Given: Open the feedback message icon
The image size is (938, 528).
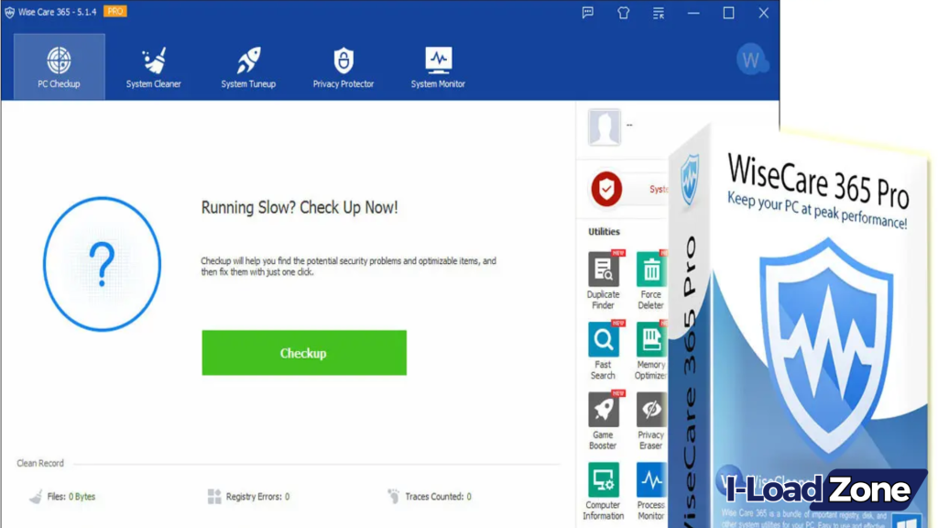Looking at the screenshot, I should pyautogui.click(x=587, y=13).
